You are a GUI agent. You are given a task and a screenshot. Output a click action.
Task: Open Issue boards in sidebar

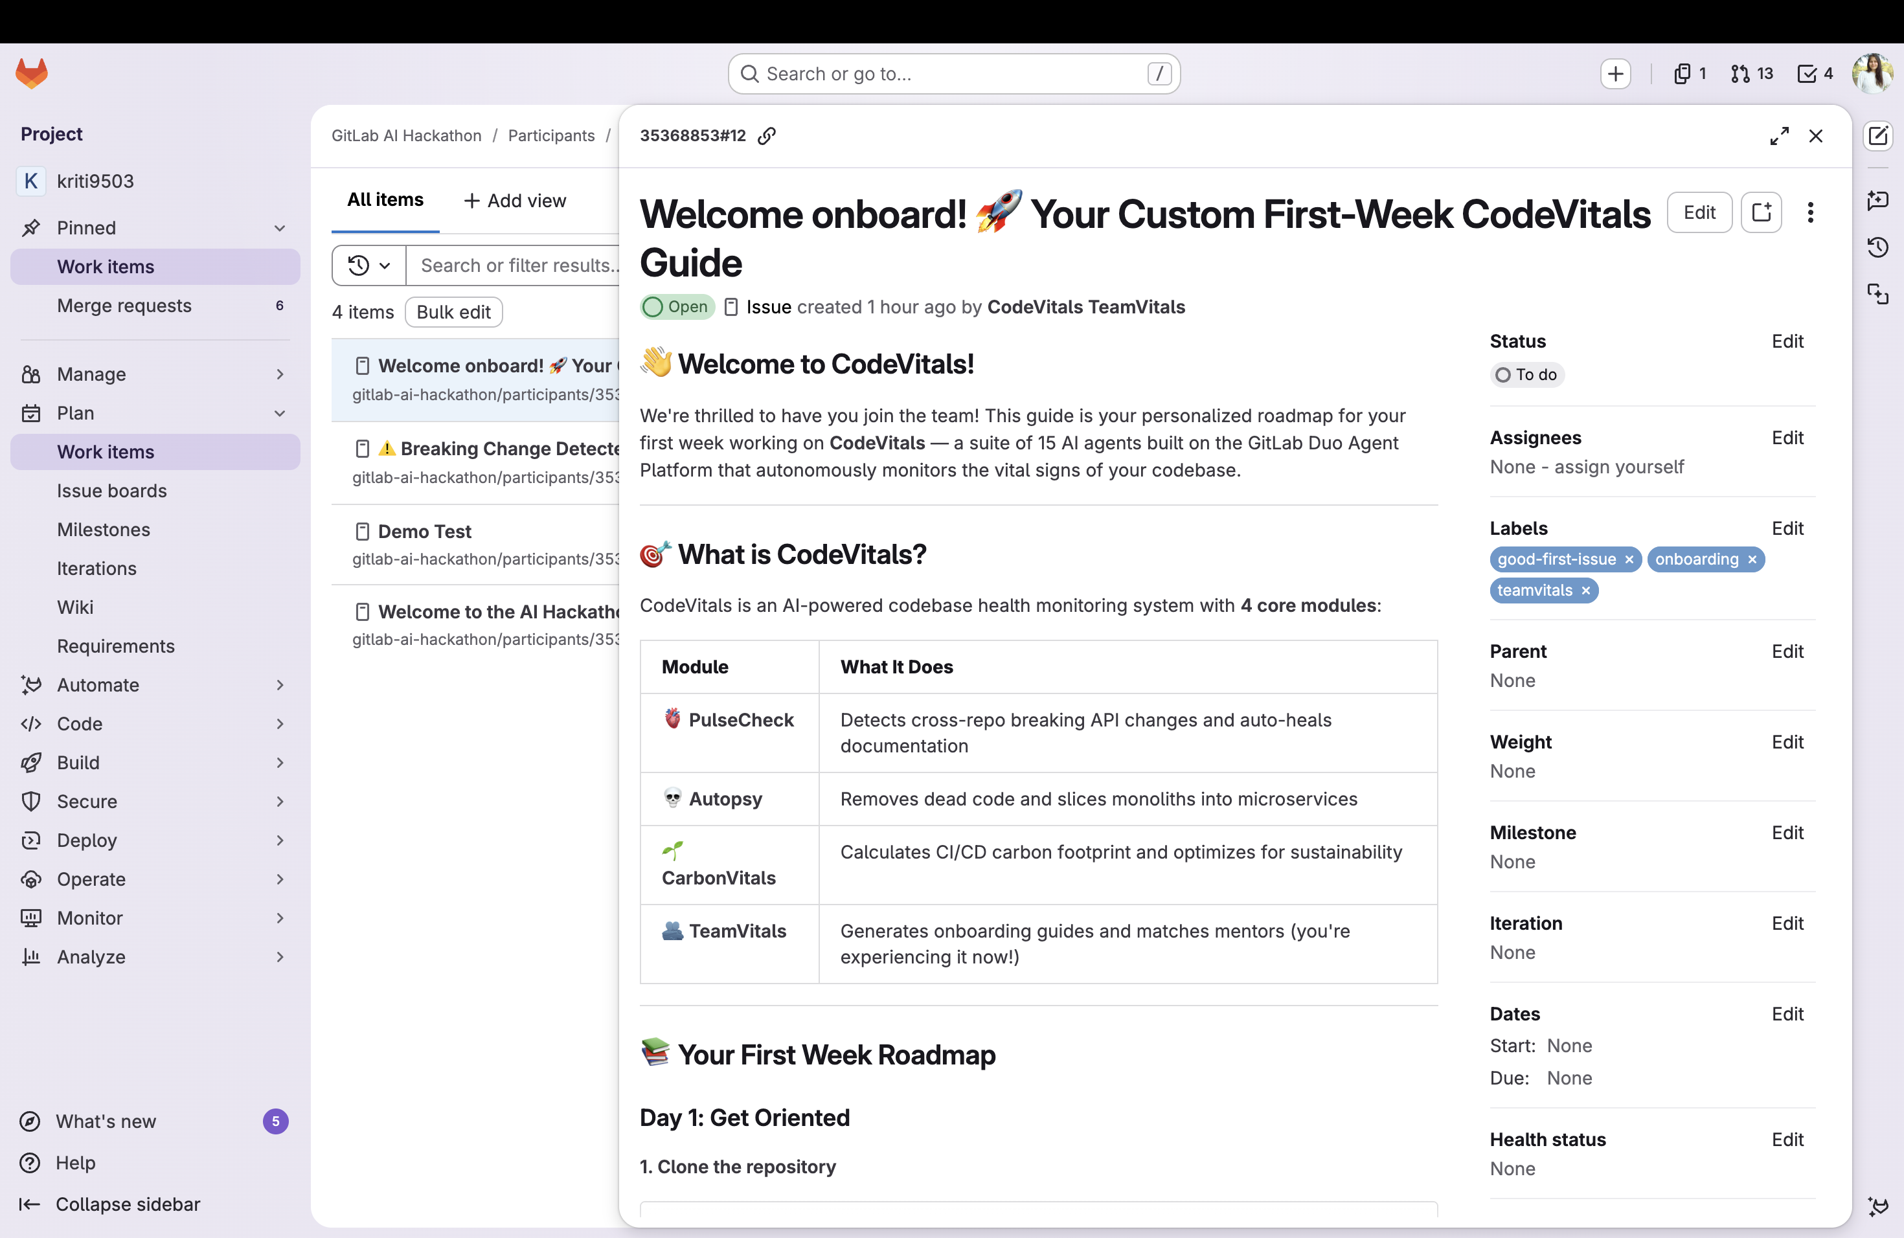click(x=112, y=491)
